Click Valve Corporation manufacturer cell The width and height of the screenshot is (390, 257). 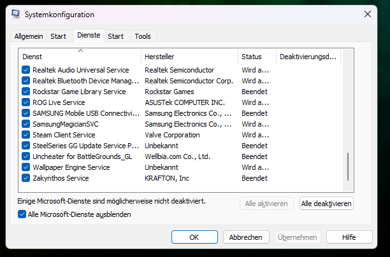[172, 135]
